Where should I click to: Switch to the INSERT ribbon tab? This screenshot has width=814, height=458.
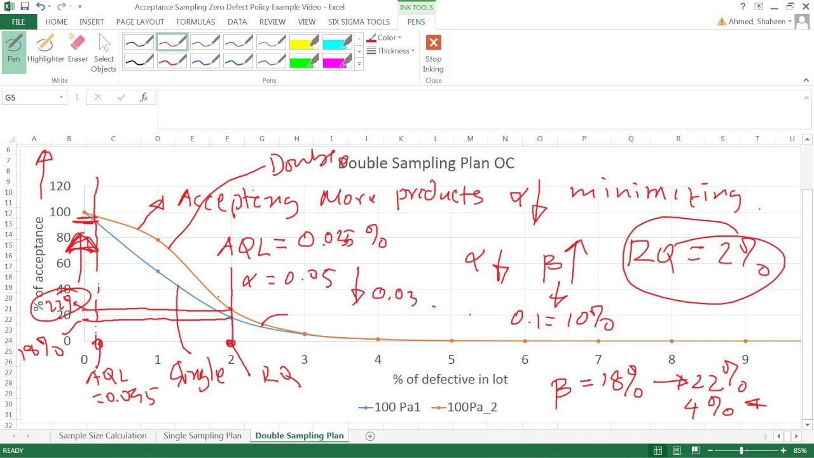[x=92, y=22]
